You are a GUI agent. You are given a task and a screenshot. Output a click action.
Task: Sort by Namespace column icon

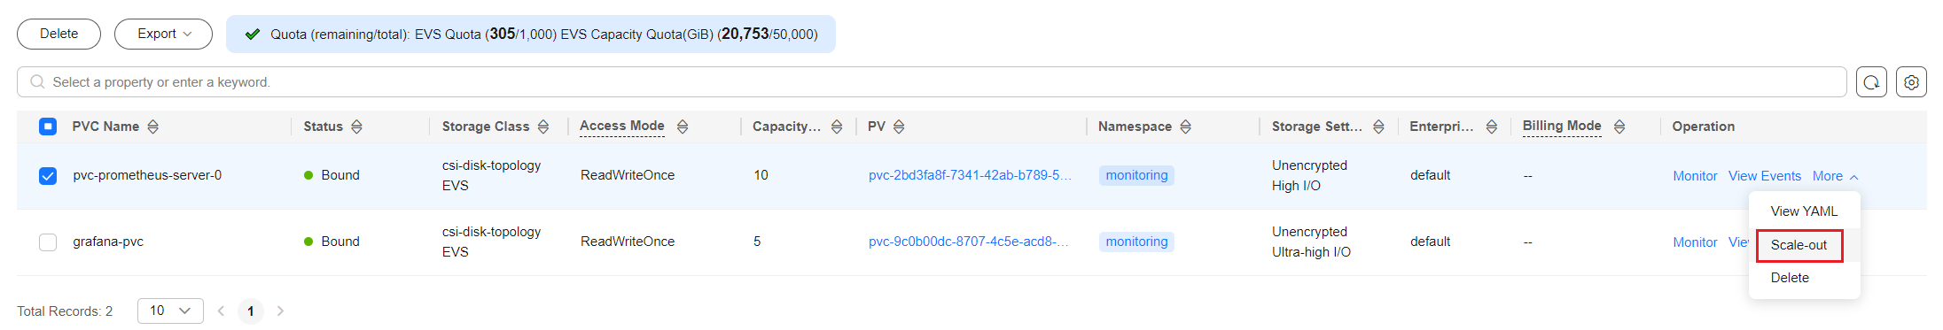point(1186,127)
